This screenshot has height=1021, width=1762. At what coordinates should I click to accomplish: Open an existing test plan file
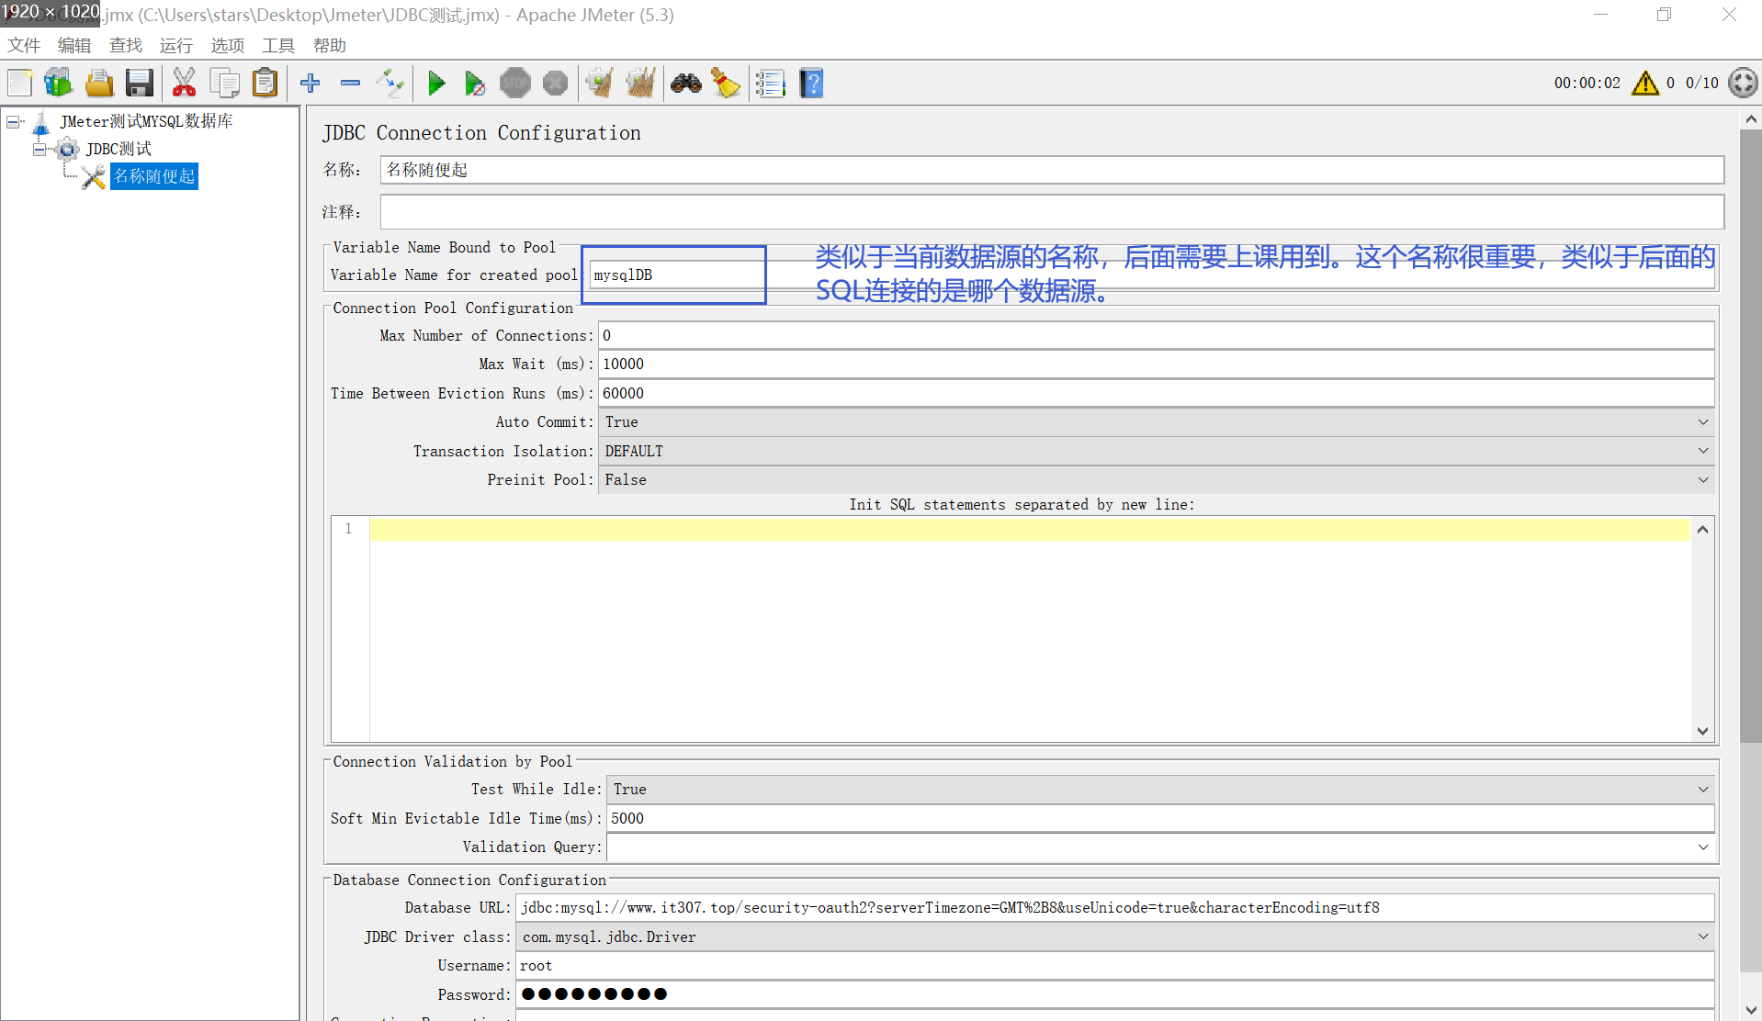point(99,83)
